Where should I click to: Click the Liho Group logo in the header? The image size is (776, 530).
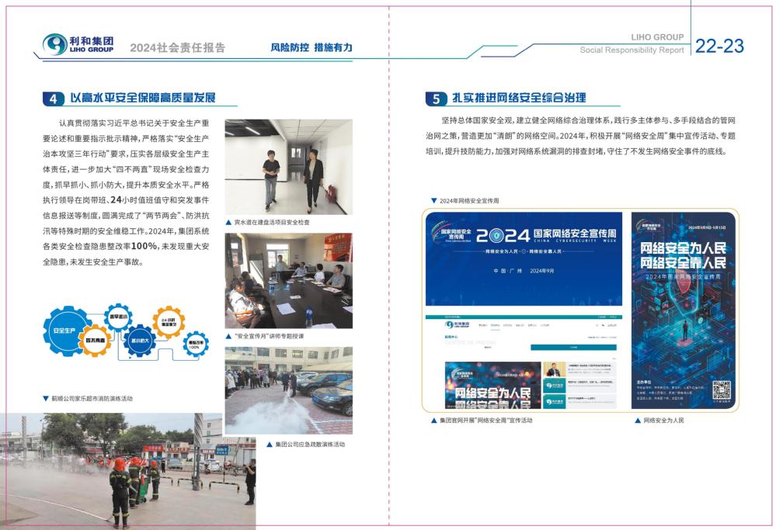[79, 44]
